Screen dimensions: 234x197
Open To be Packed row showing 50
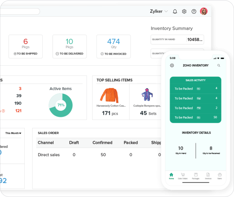[195, 118]
